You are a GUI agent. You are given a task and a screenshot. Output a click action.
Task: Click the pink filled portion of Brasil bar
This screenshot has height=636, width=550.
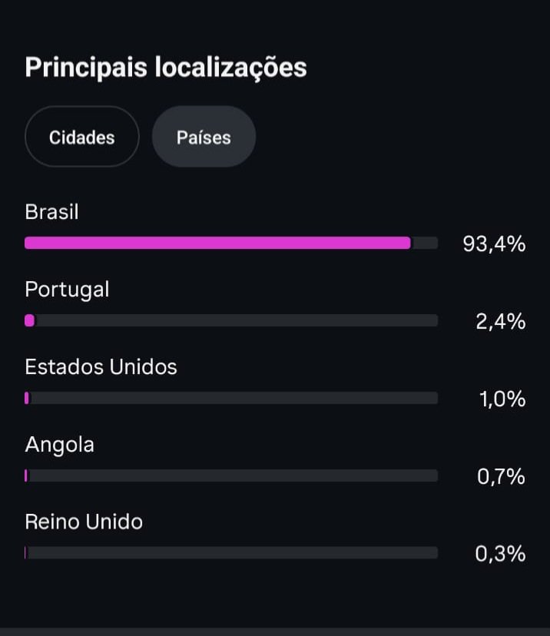pyautogui.click(x=217, y=243)
